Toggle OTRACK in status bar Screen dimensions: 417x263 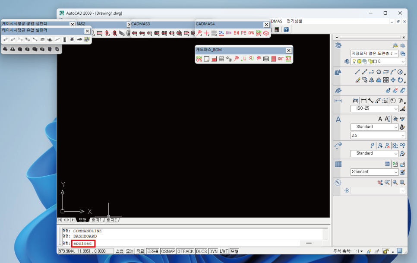tap(185, 251)
